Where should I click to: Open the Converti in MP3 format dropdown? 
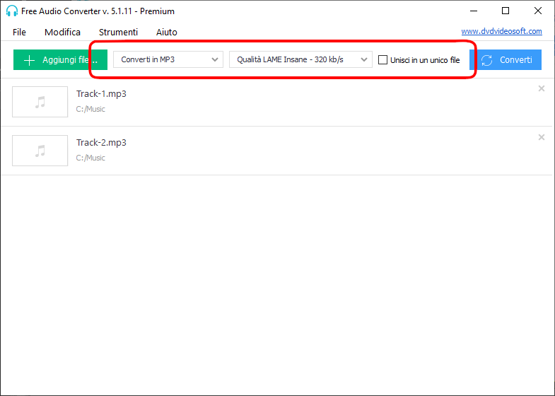pyautogui.click(x=168, y=59)
